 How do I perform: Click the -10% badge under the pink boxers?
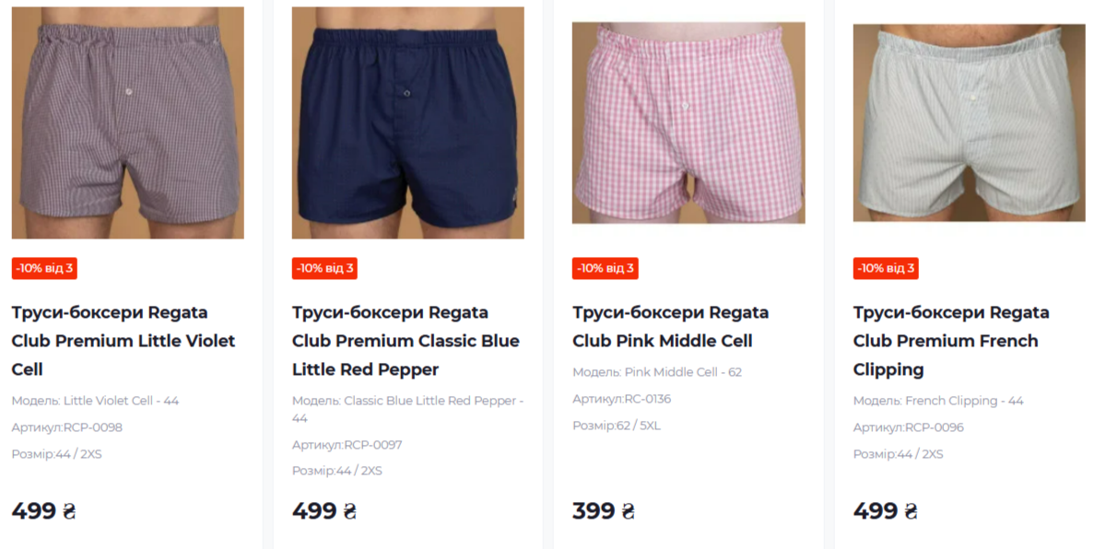click(x=606, y=268)
